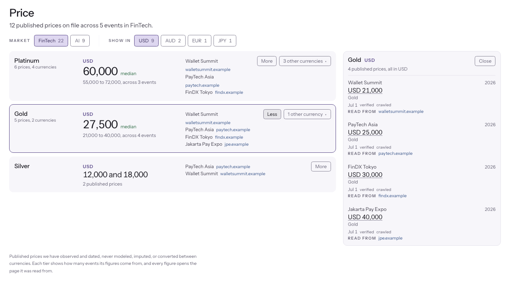
Task: Show prices in JPY
Action: [225, 41]
